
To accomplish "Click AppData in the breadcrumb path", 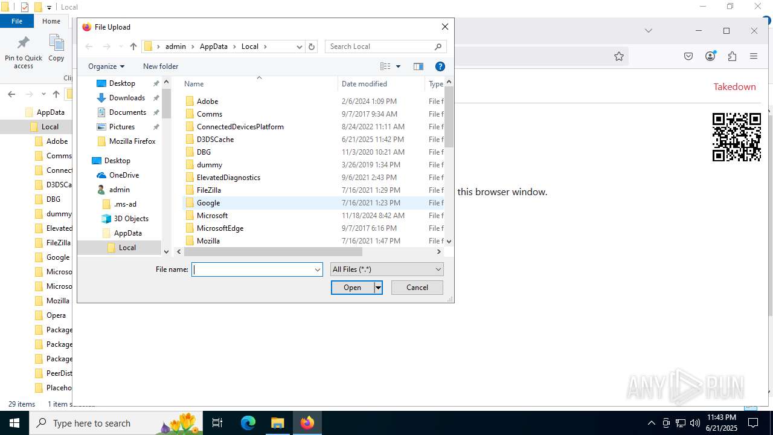I will (x=214, y=47).
